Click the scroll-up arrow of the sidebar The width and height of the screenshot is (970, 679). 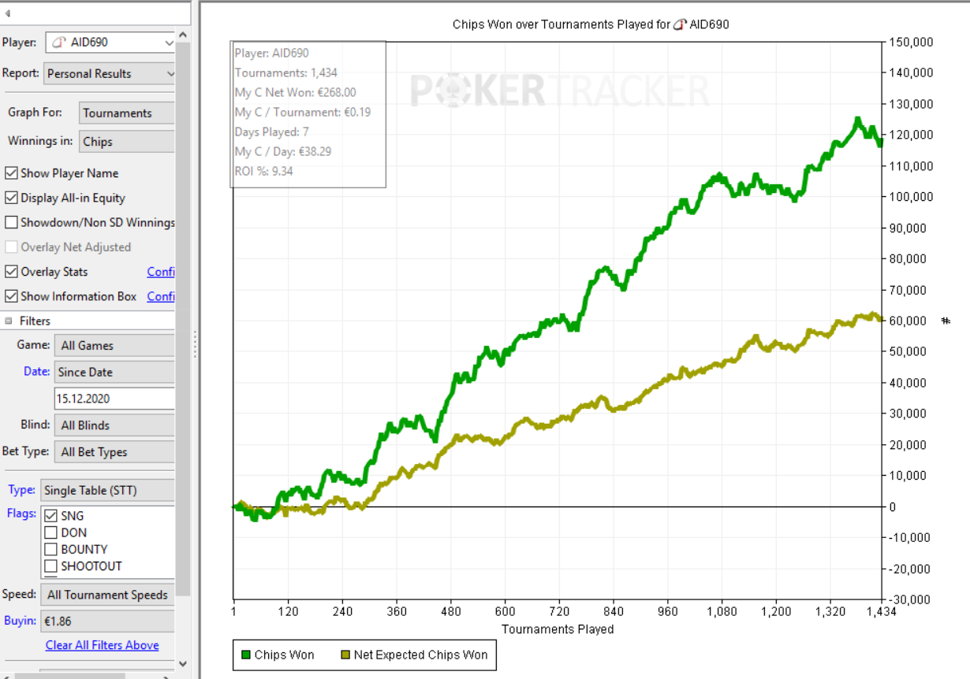point(182,35)
